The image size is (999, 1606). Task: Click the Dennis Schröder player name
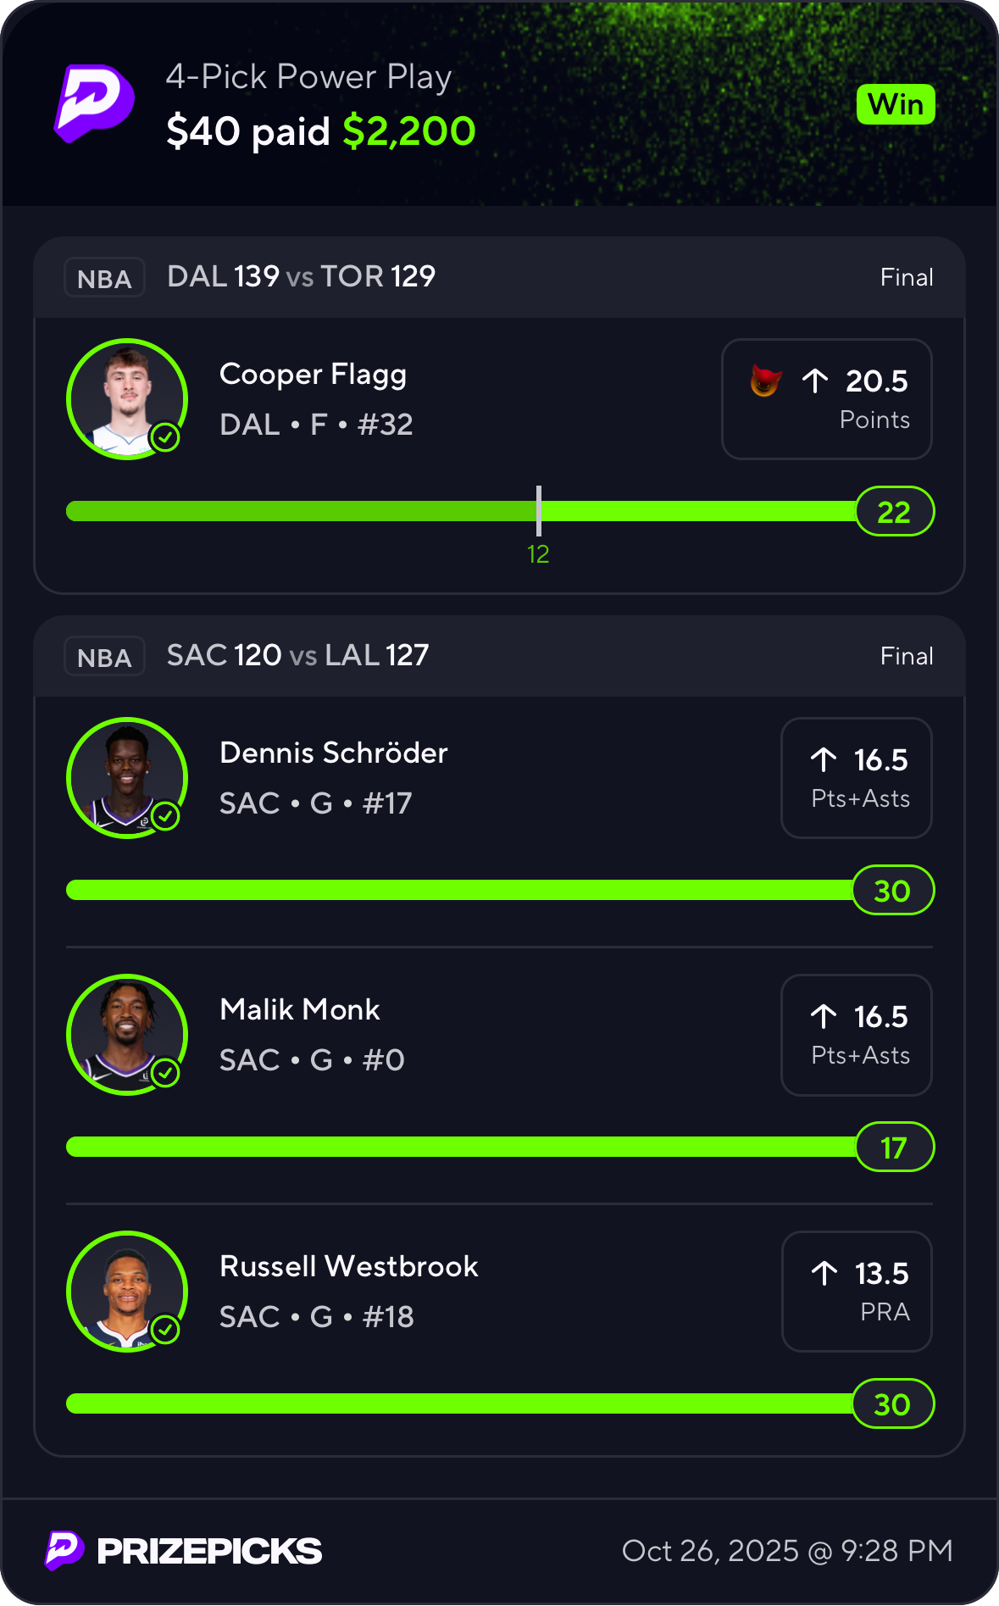coord(333,753)
